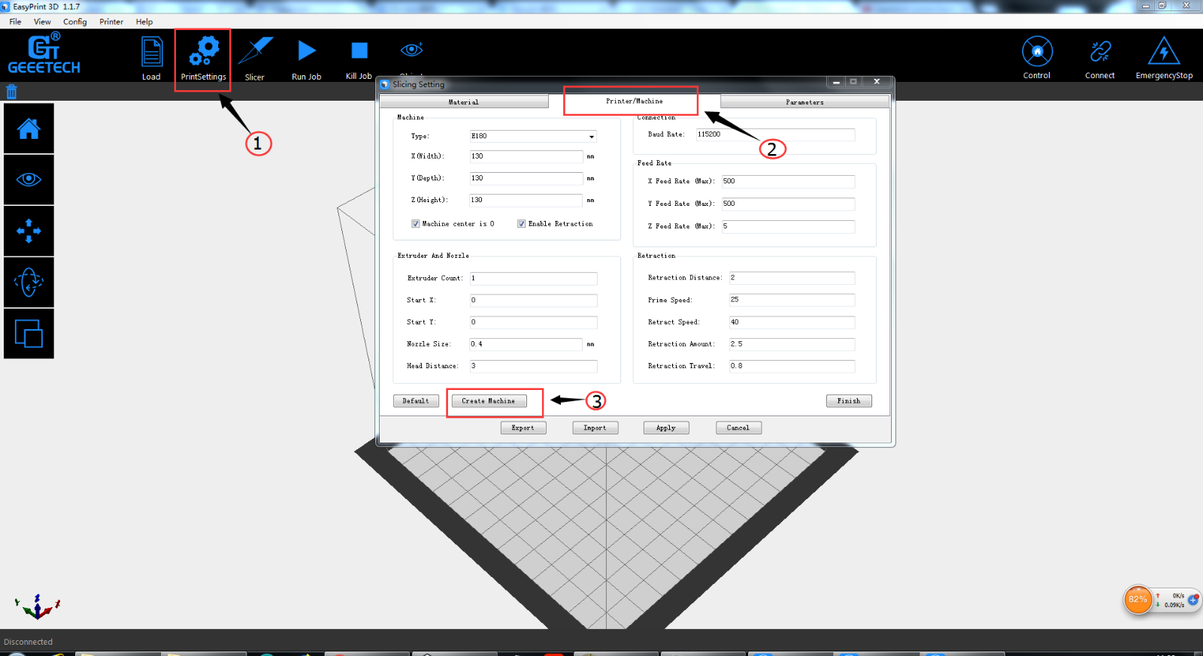Click the home view button in sidebar
Image resolution: width=1203 pixels, height=656 pixels.
[29, 128]
